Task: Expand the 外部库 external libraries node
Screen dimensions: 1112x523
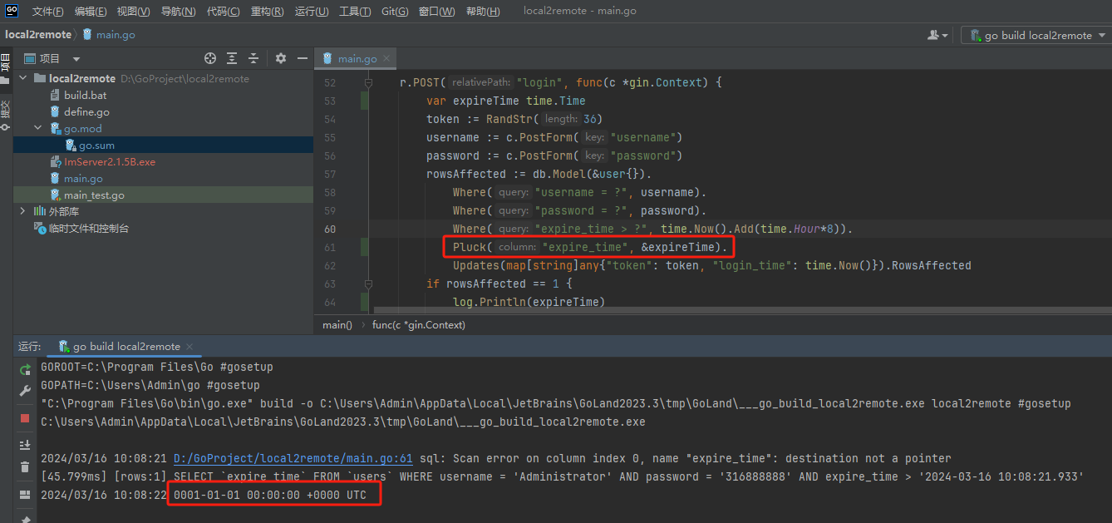Action: click(22, 211)
